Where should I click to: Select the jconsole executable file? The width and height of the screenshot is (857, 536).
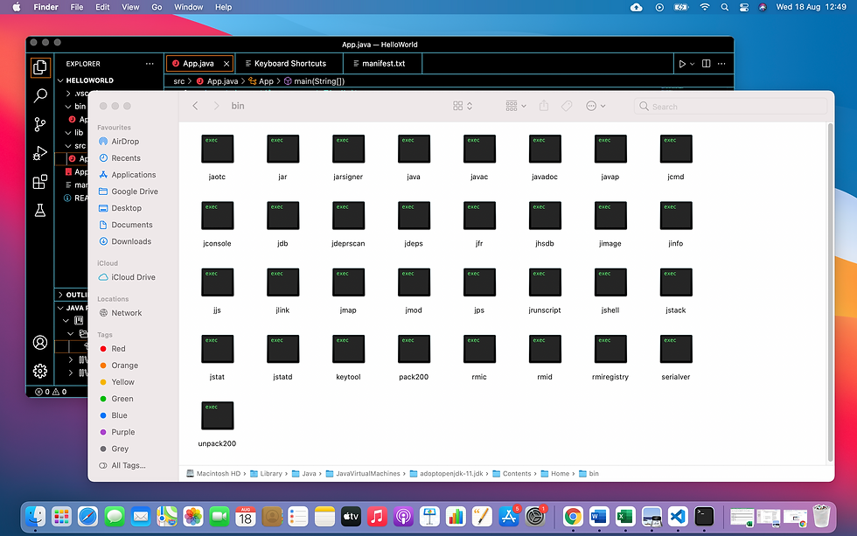tap(217, 224)
